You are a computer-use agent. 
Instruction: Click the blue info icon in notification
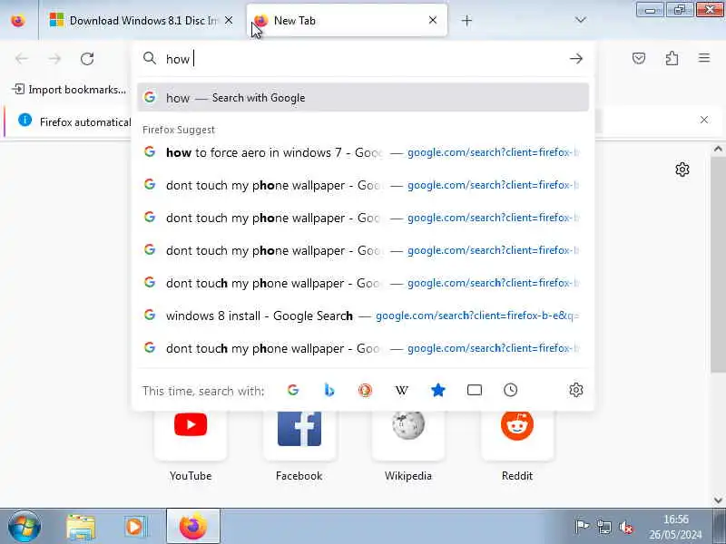click(x=25, y=121)
